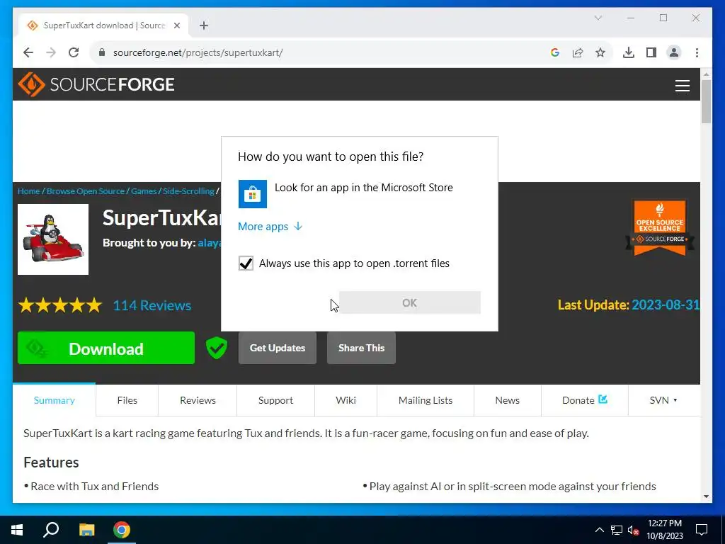
Task: Open Chrome three-dot menu
Action: click(697, 52)
